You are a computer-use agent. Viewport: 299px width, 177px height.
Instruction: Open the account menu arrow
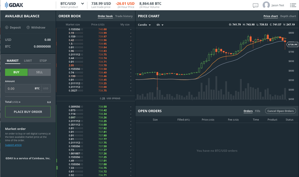coord(294,5)
